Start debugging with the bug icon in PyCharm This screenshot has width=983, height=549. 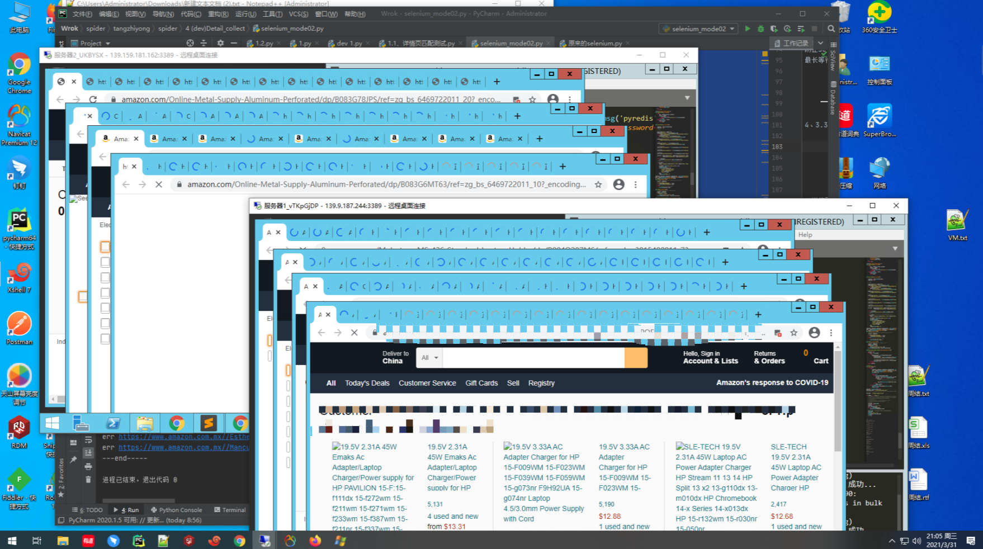click(x=761, y=29)
